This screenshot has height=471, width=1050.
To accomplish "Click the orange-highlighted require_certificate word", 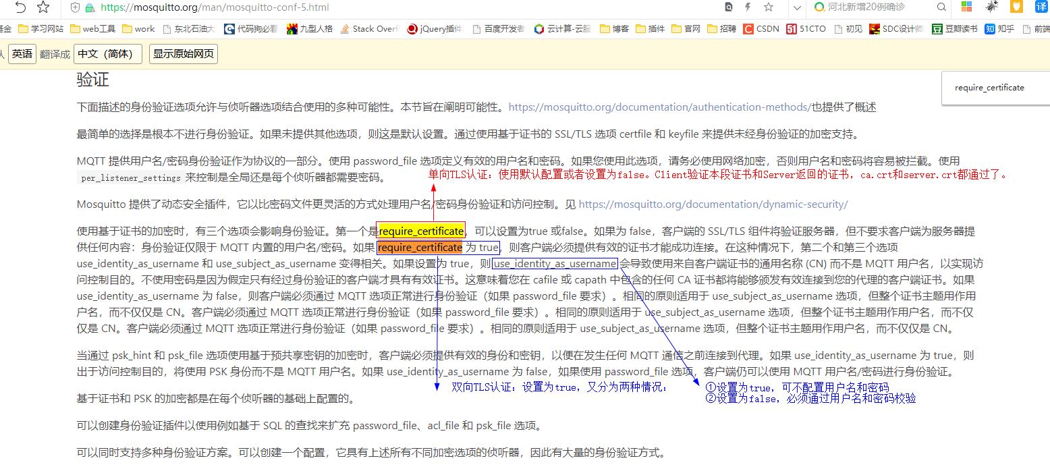I will coord(420,248).
